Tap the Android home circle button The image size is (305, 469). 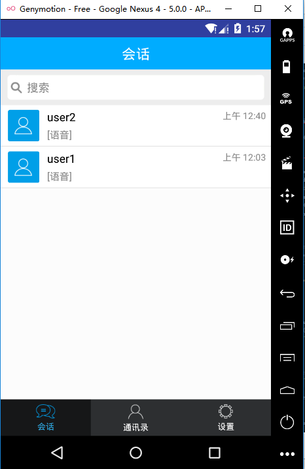(x=135, y=453)
